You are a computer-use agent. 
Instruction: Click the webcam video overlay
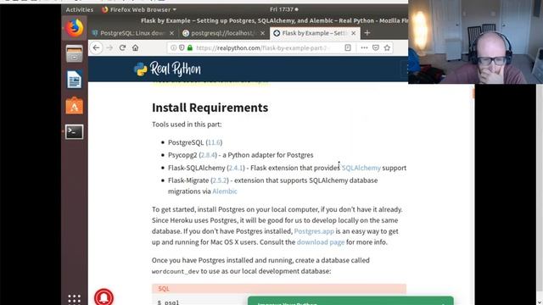[475, 42]
